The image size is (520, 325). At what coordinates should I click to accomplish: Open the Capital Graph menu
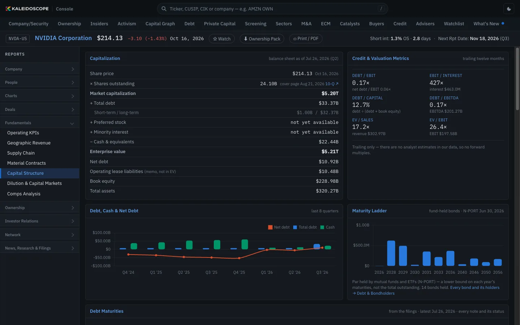click(160, 24)
